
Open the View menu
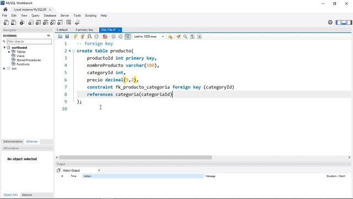pyautogui.click(x=24, y=15)
